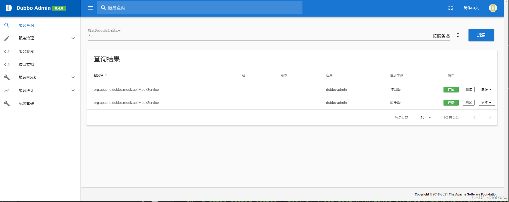Screen dimensions: 509x202
Task: Click dubbo-admin in the 应用级 row
Action: click(x=336, y=103)
